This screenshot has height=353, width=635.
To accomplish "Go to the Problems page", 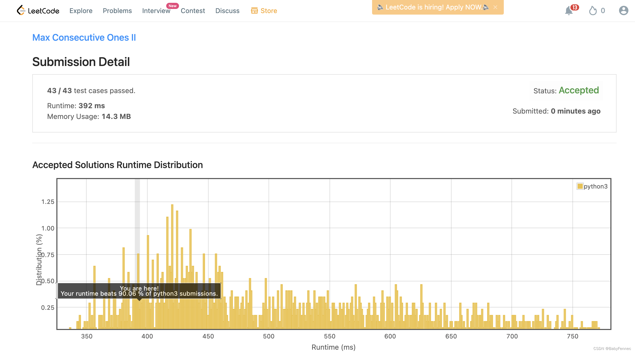I will coord(117,11).
